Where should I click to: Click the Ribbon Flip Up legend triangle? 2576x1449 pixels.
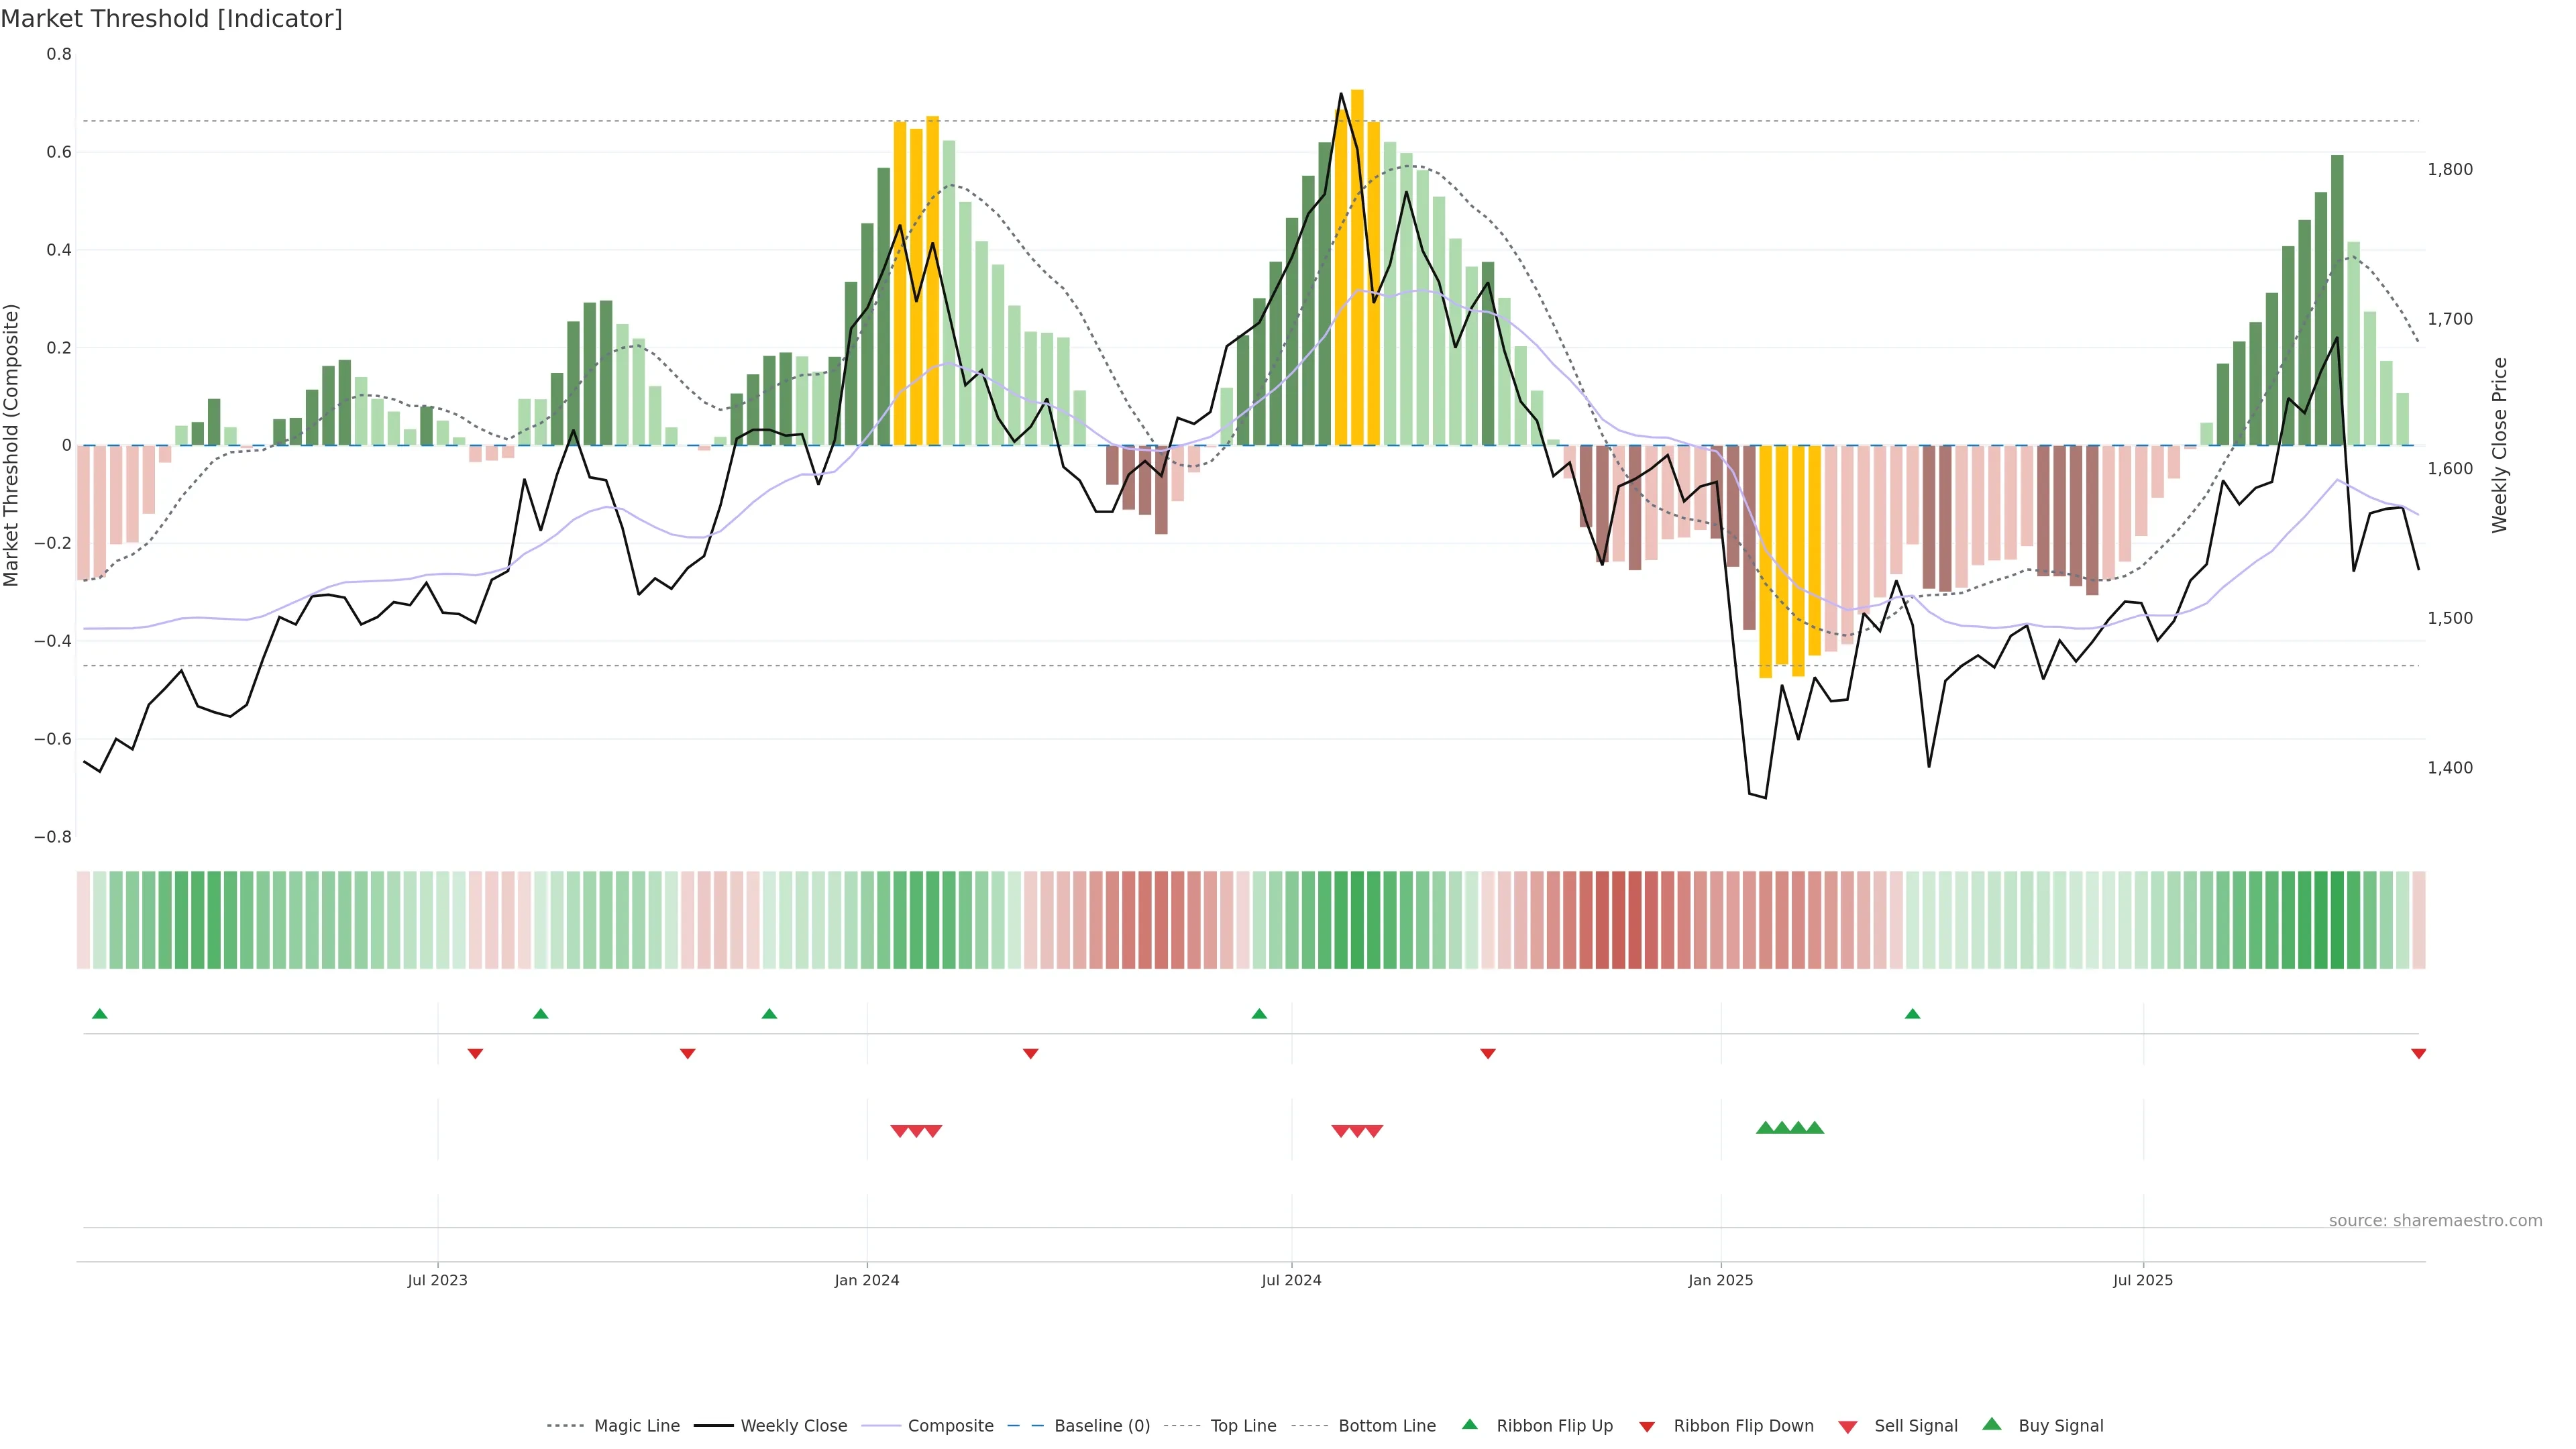click(x=1469, y=1424)
